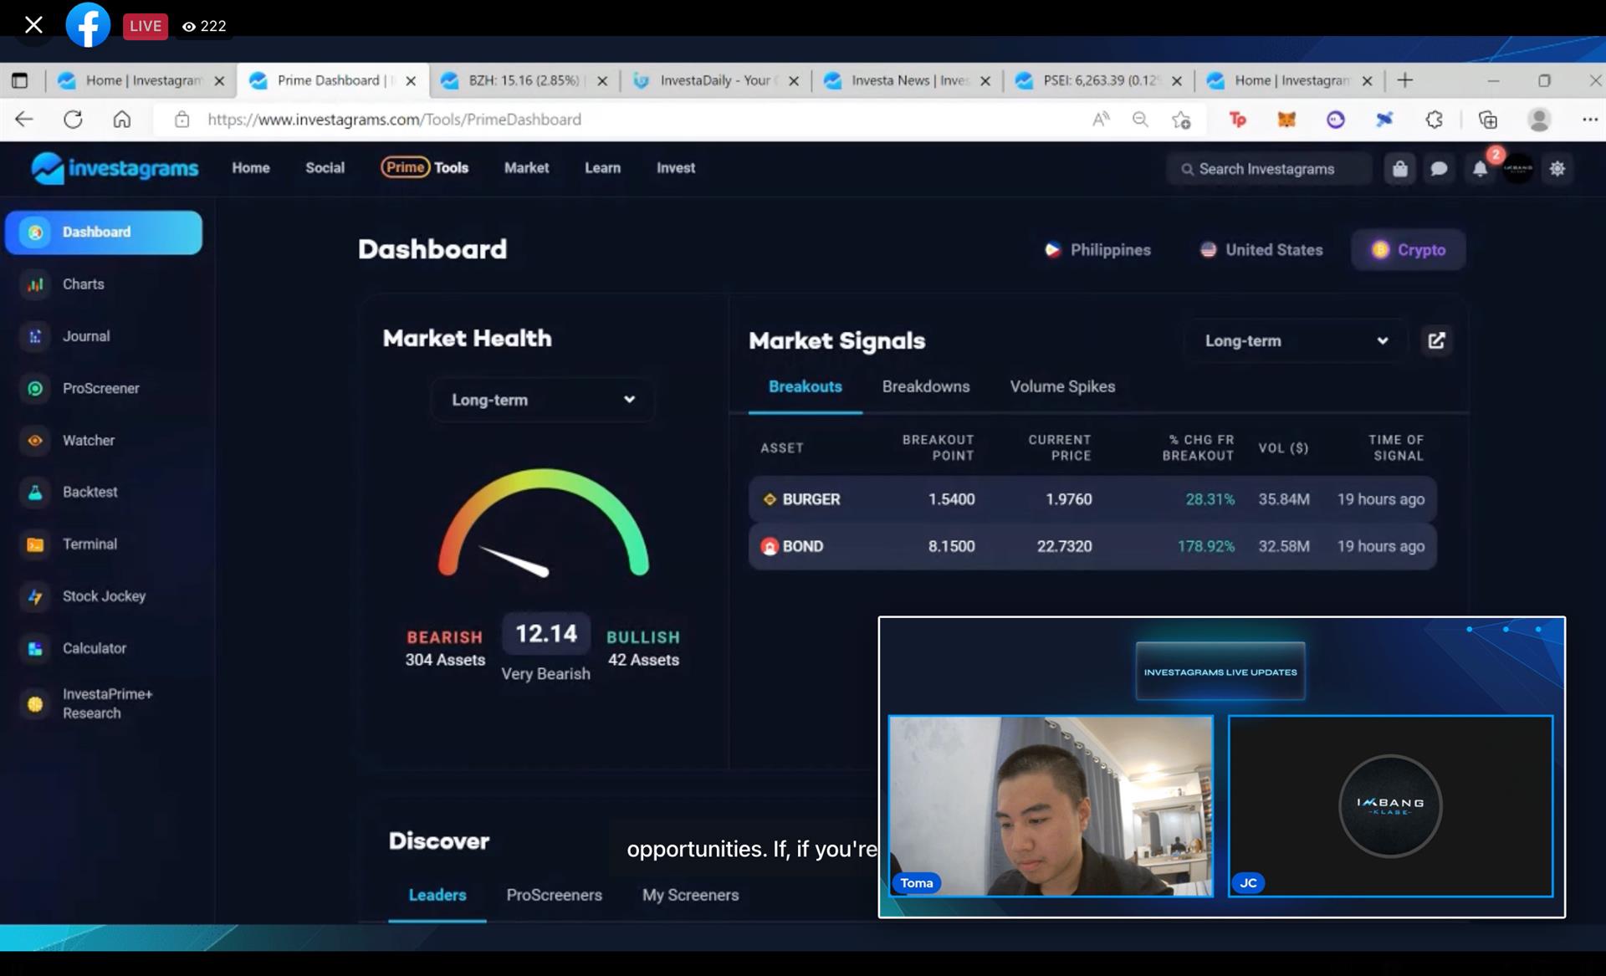The height and width of the screenshot is (976, 1606).
Task: Select BURGER from the breakouts list
Action: point(811,498)
